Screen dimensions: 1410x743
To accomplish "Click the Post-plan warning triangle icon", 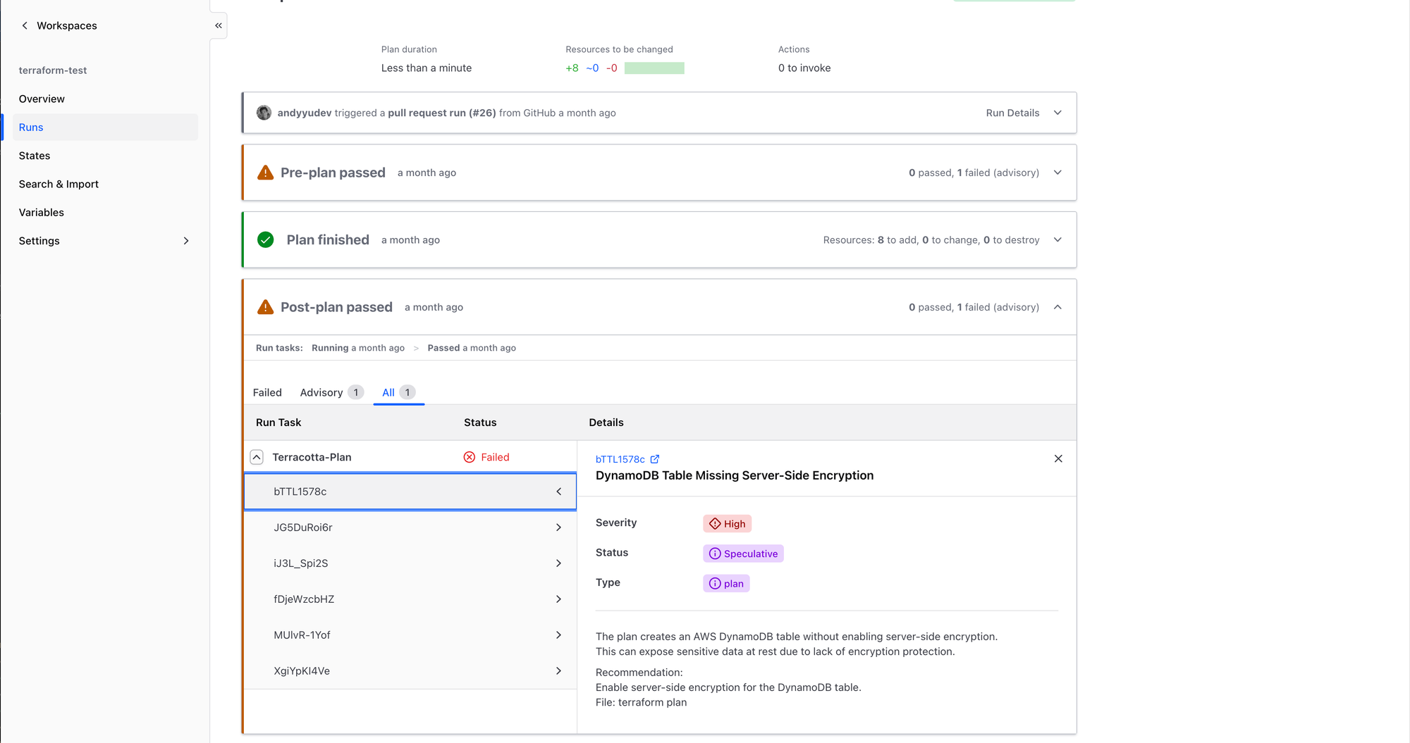I will pyautogui.click(x=265, y=307).
